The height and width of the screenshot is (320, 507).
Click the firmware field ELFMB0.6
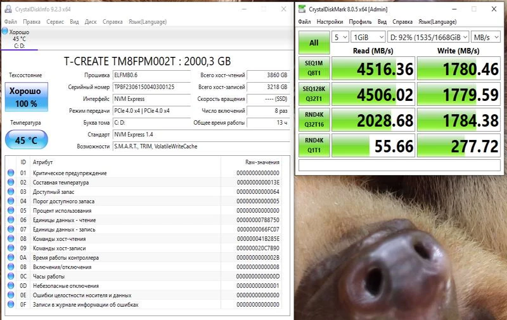152,75
